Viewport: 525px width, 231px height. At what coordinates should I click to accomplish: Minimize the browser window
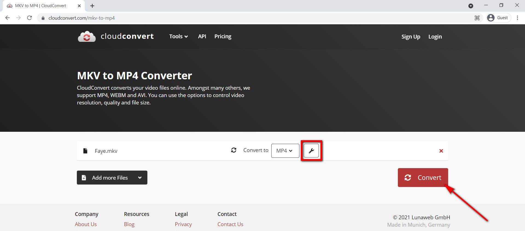point(486,5)
